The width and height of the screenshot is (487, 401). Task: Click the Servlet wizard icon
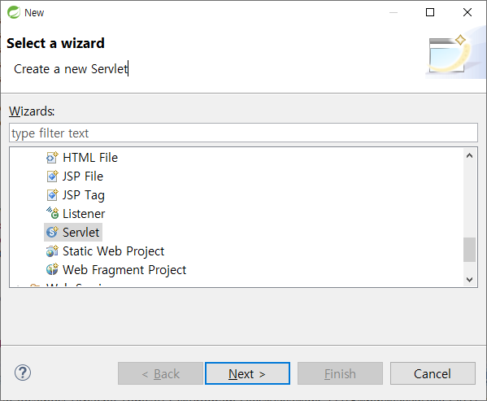(x=52, y=232)
